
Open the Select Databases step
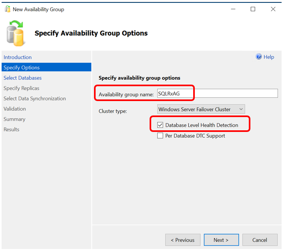click(23, 78)
